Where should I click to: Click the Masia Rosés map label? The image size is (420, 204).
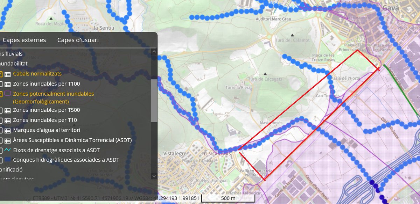pyautogui.click(x=271, y=123)
